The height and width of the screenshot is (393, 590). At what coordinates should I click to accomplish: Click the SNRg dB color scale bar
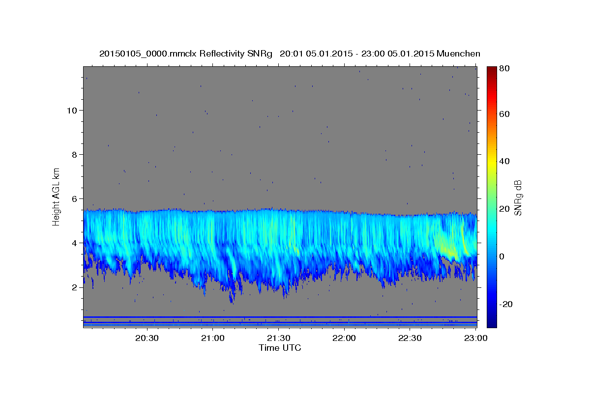(x=491, y=197)
